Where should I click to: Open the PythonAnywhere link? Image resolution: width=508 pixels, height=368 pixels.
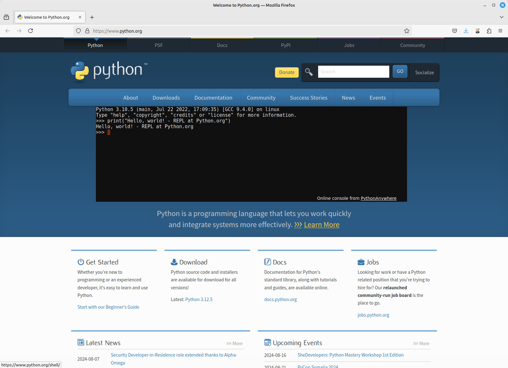point(378,198)
